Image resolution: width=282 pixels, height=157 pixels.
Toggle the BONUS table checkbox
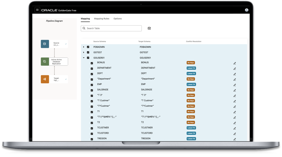[92, 63]
